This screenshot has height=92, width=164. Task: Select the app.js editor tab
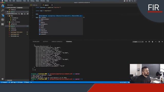pyautogui.click(x=47, y=5)
